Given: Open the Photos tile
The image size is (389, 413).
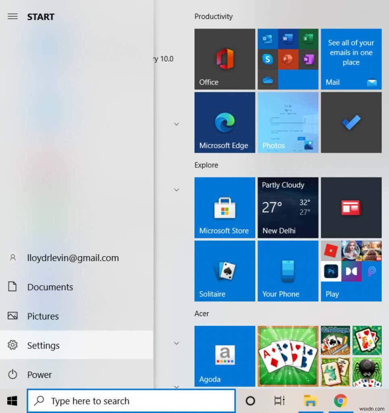Looking at the screenshot, I should click(x=288, y=122).
